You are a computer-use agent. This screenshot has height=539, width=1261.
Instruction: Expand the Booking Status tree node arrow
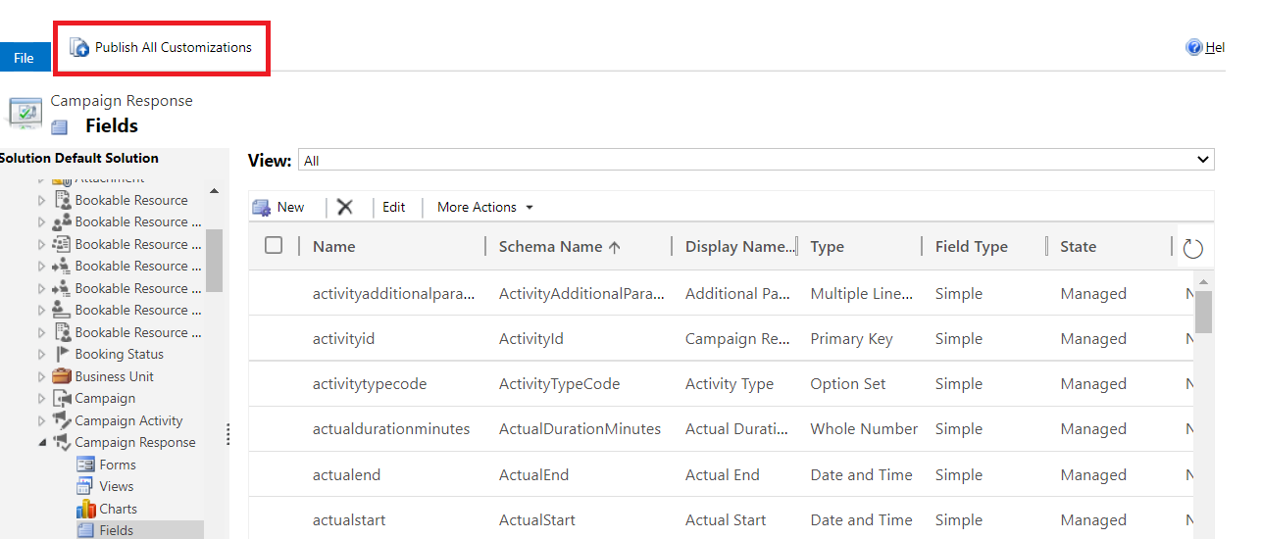coord(41,355)
